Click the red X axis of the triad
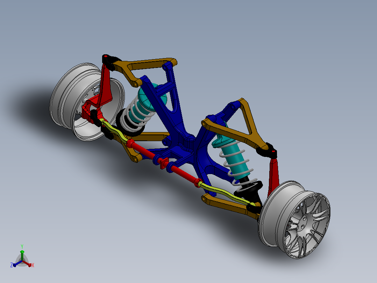This screenshot has height=283, width=377. click(28, 263)
